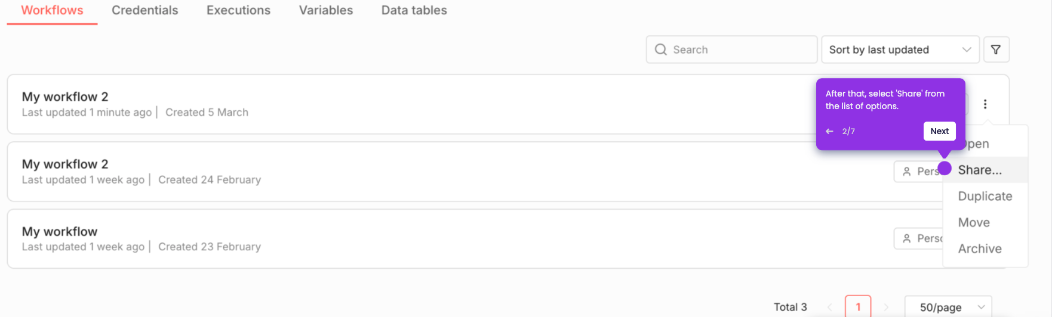This screenshot has height=317, width=1052.
Task: Click into the Search workflows field
Action: pyautogui.click(x=731, y=49)
